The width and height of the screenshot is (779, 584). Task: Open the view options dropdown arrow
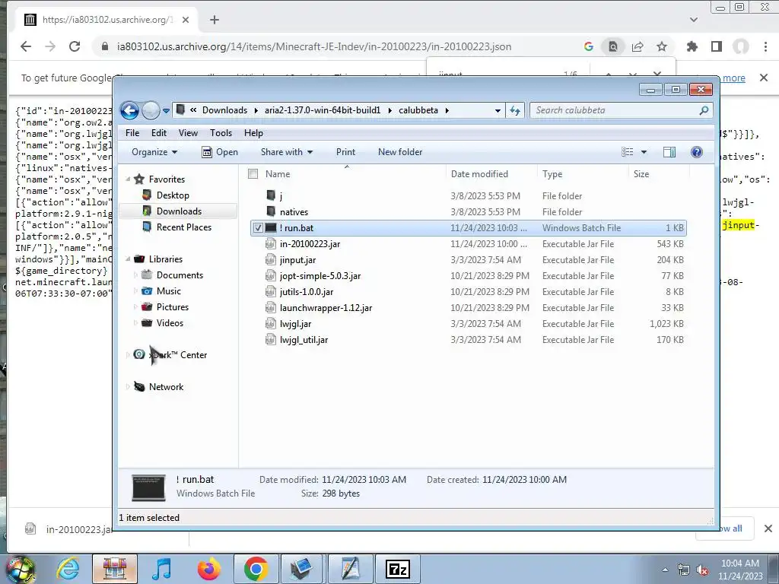644,152
